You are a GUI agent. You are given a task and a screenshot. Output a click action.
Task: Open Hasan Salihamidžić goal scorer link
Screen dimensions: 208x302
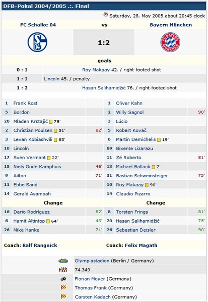pyautogui.click(x=104, y=88)
